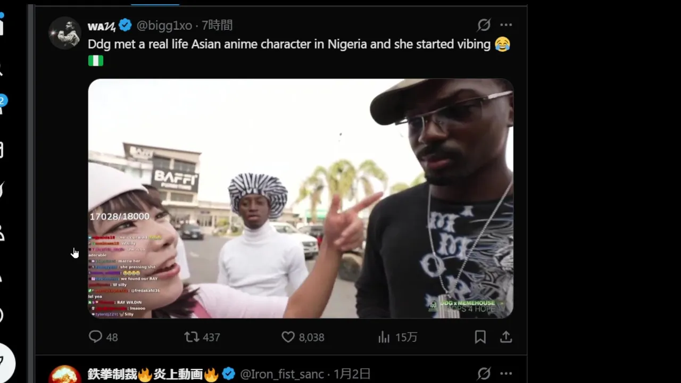Open notifications icon with blue badge
This screenshot has width=681, height=383.
pos(2,104)
